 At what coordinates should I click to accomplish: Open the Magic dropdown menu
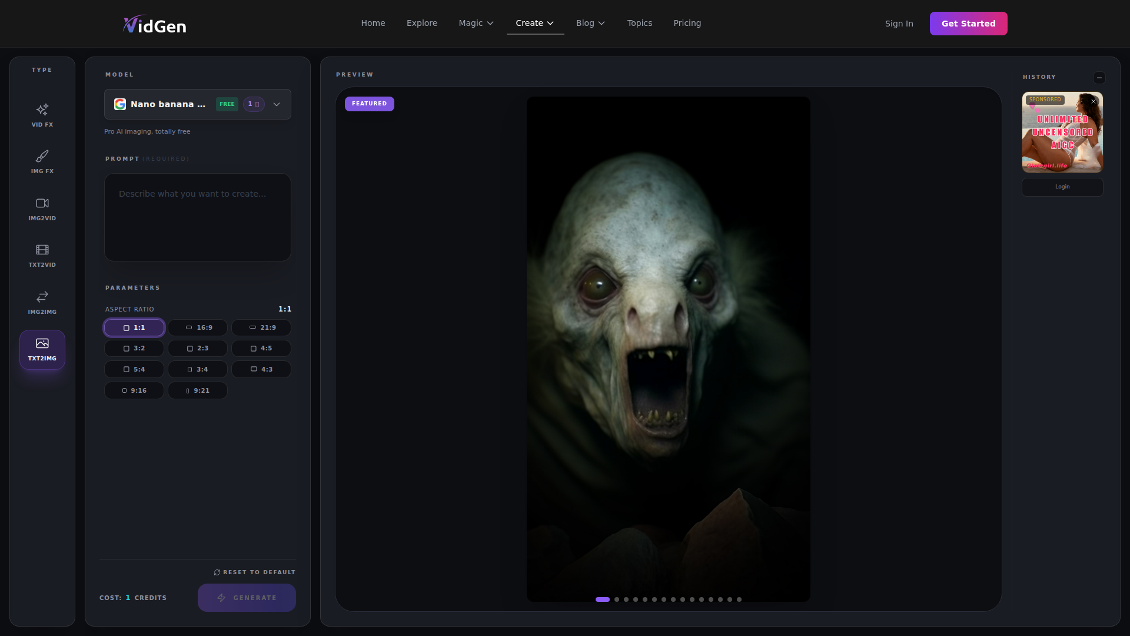(476, 23)
